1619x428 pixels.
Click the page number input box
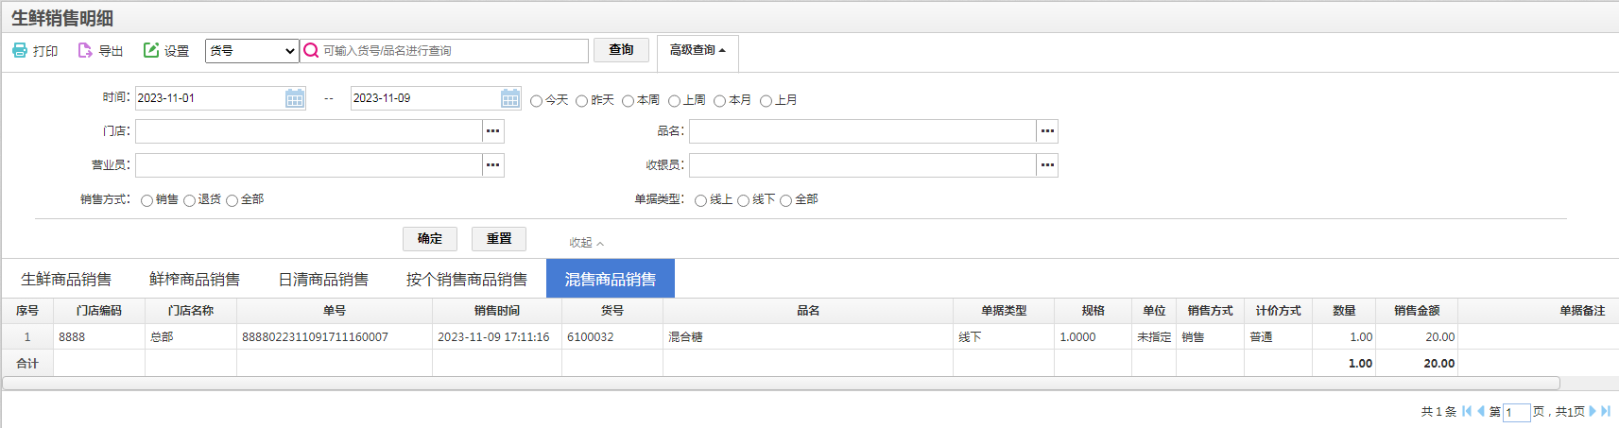point(1516,412)
